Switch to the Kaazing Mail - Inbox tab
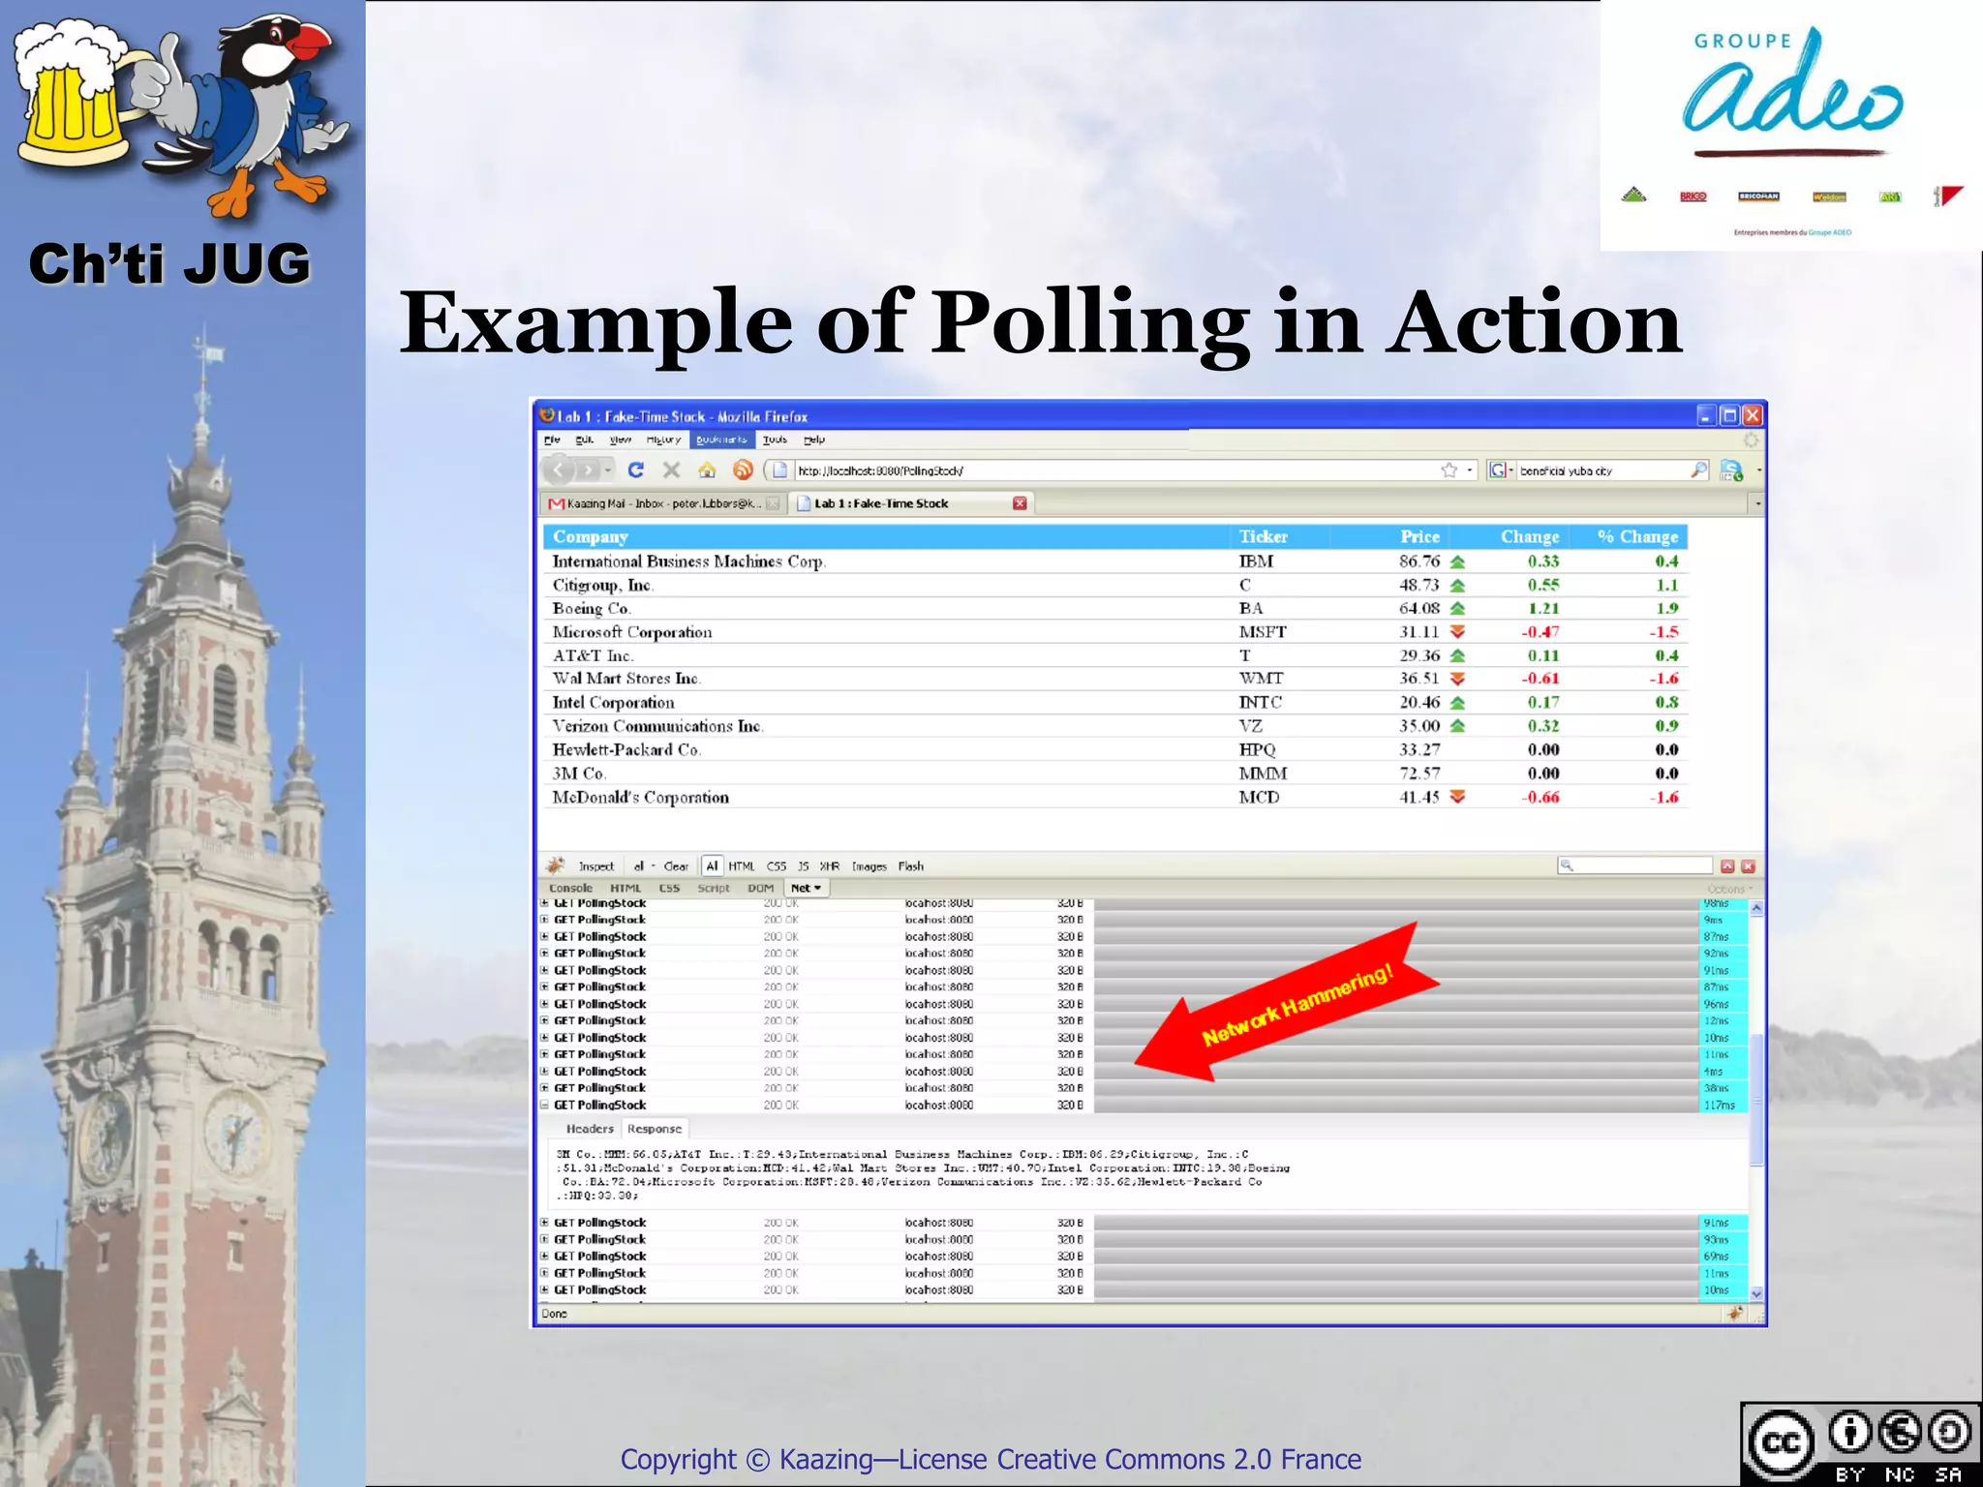This screenshot has height=1487, width=1983. tap(663, 503)
